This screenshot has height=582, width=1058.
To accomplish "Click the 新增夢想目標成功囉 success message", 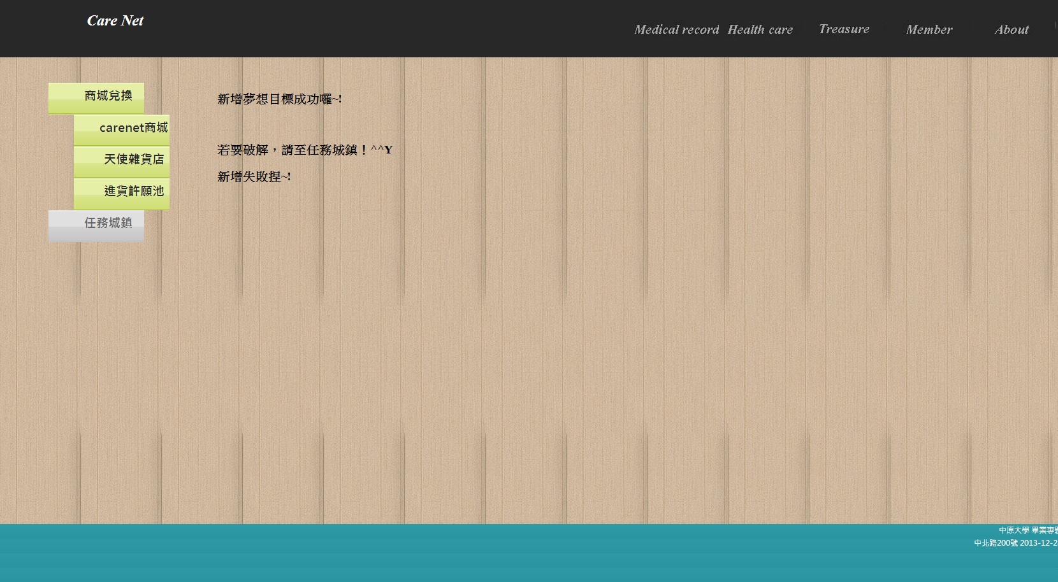I will pos(279,99).
